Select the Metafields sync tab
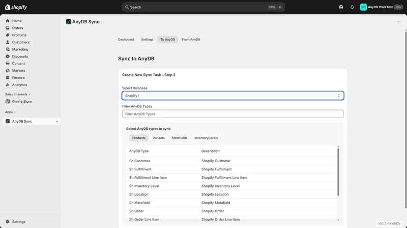The image size is (407, 228). pos(180,138)
